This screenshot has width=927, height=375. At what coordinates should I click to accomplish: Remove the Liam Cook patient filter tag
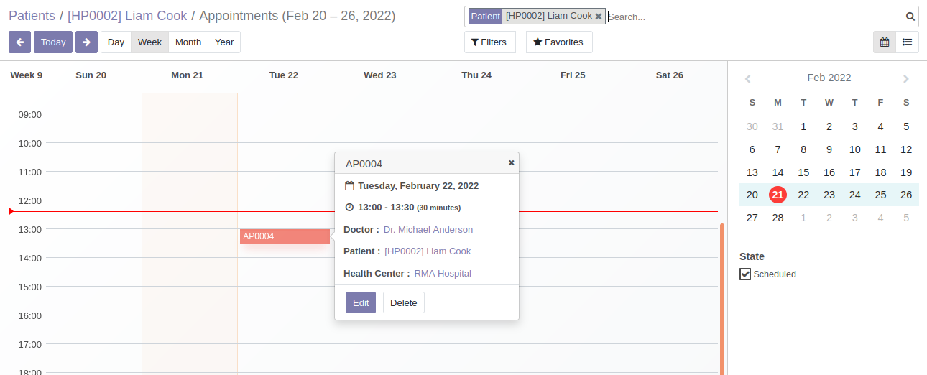coord(599,17)
